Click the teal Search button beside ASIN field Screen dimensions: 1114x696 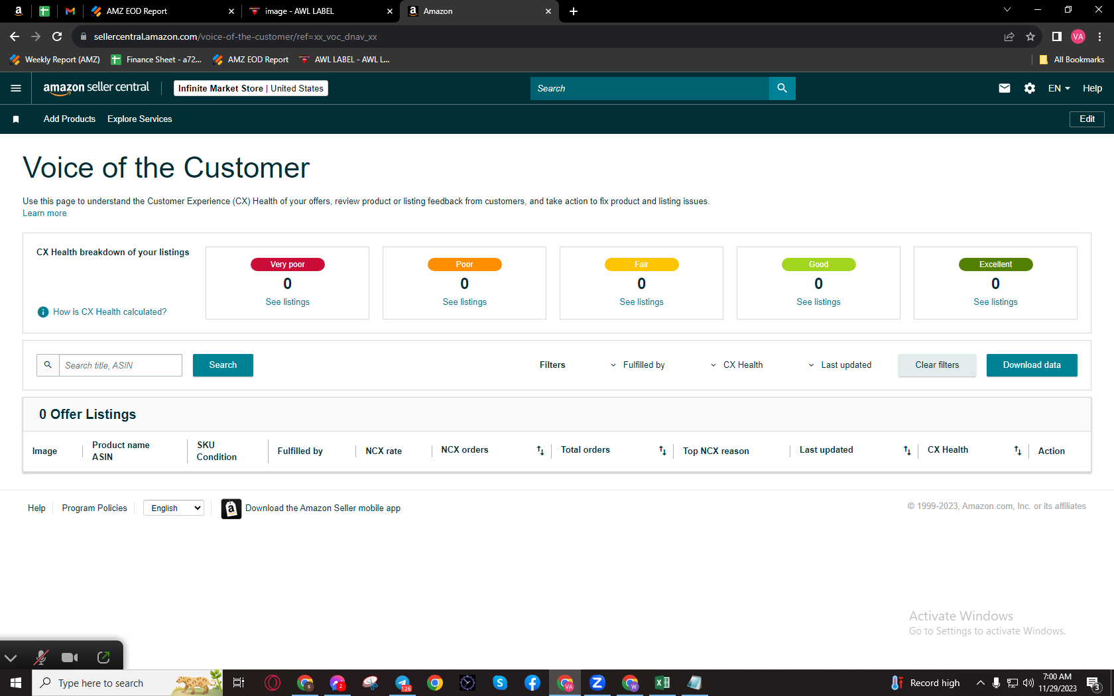click(223, 365)
